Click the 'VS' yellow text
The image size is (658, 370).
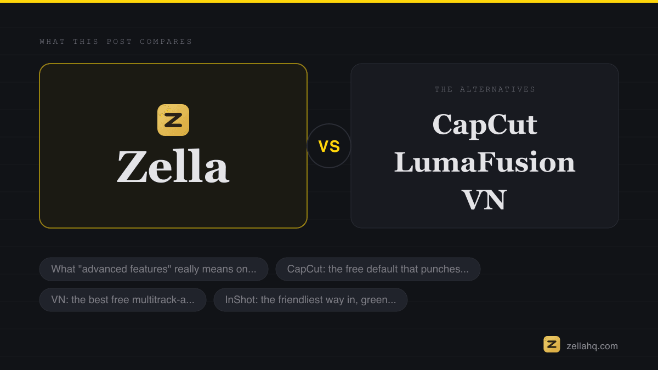pyautogui.click(x=329, y=146)
